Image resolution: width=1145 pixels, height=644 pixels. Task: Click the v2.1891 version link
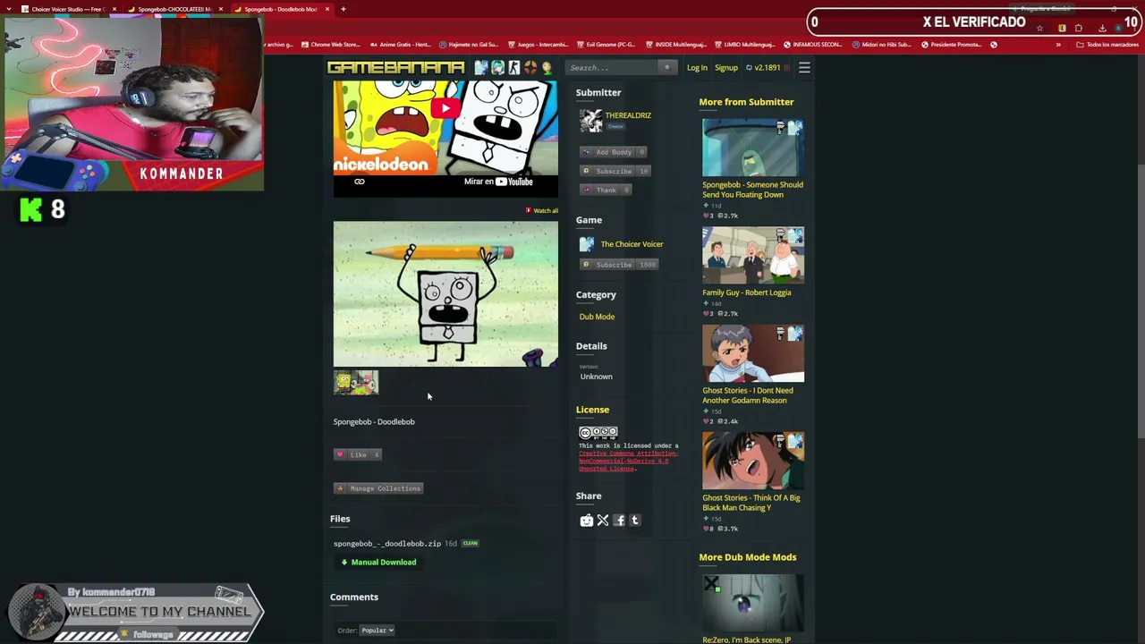[x=767, y=67]
